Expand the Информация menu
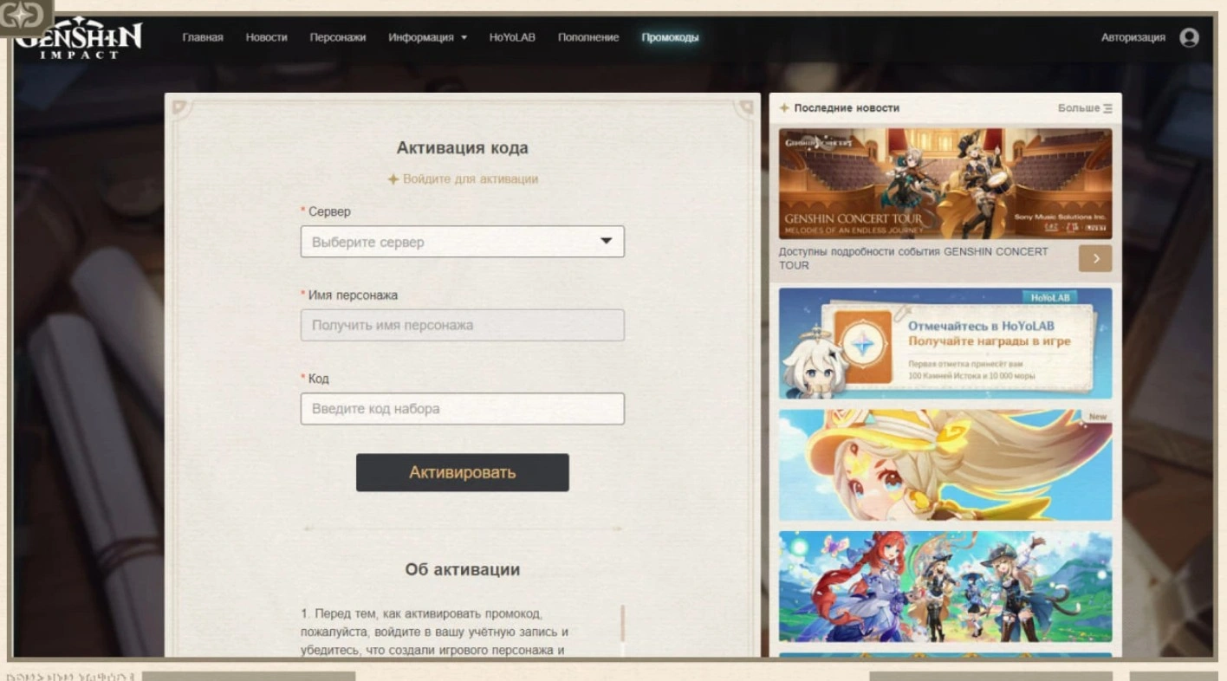 click(427, 37)
